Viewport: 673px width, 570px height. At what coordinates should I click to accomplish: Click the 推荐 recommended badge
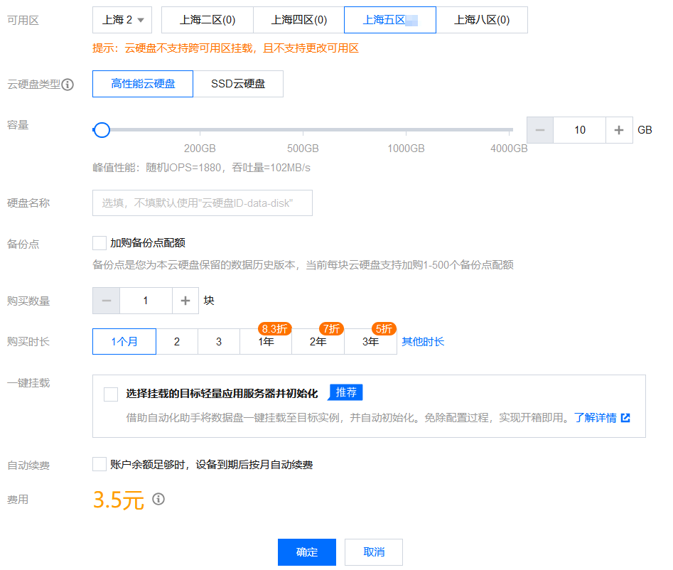(x=346, y=392)
